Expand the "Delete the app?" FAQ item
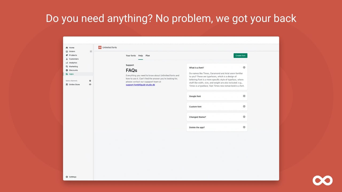This screenshot has height=192, width=342. 244,127
